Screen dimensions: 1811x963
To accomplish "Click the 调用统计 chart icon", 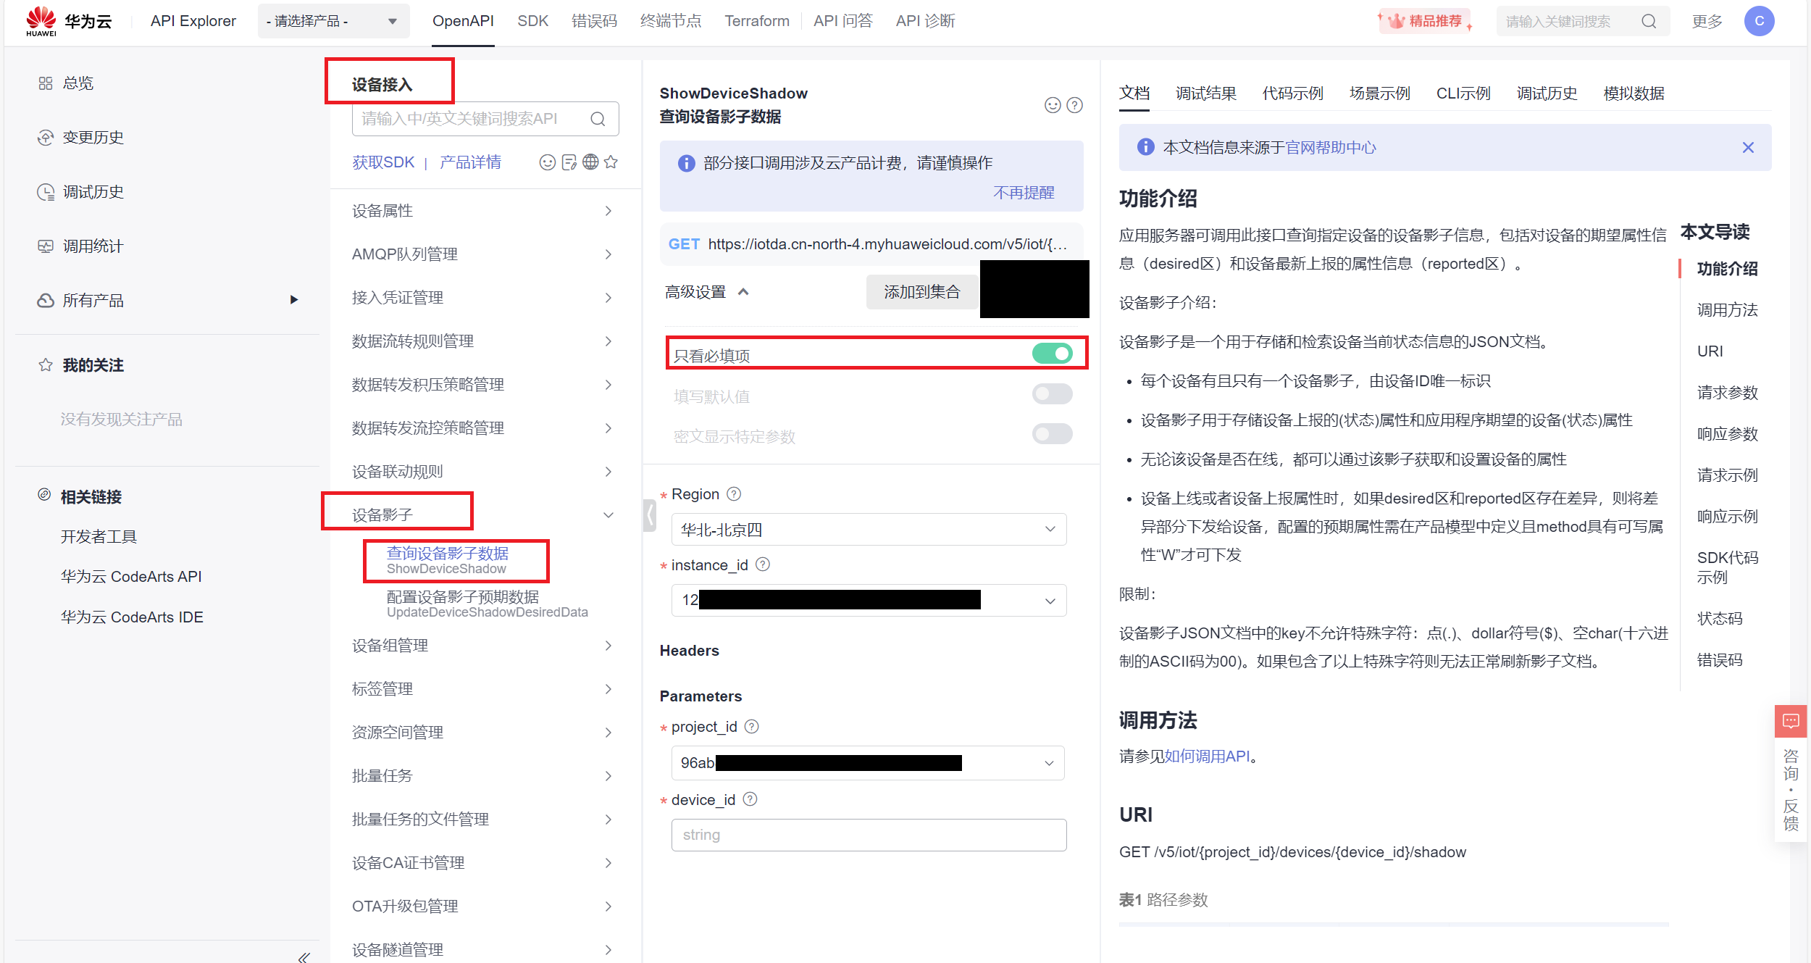I will (x=46, y=246).
